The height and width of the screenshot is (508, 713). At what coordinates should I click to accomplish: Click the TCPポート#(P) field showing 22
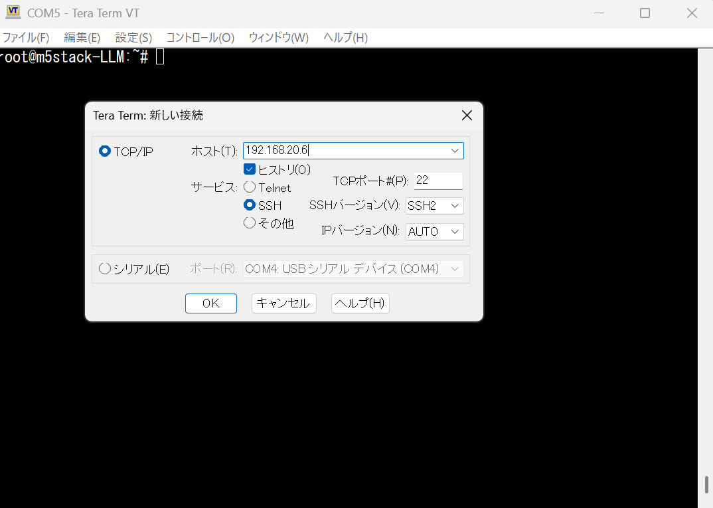click(438, 181)
